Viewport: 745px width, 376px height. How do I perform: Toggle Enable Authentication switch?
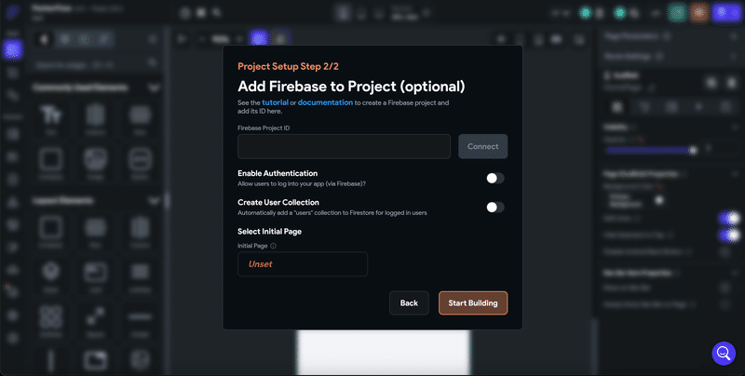click(x=495, y=178)
